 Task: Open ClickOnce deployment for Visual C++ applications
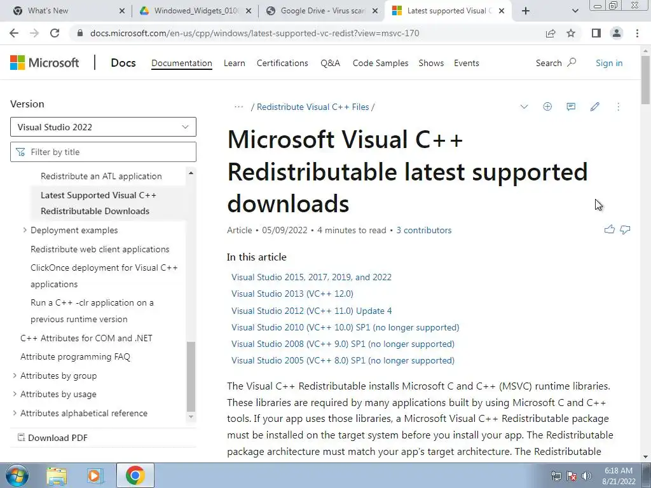[104, 276]
